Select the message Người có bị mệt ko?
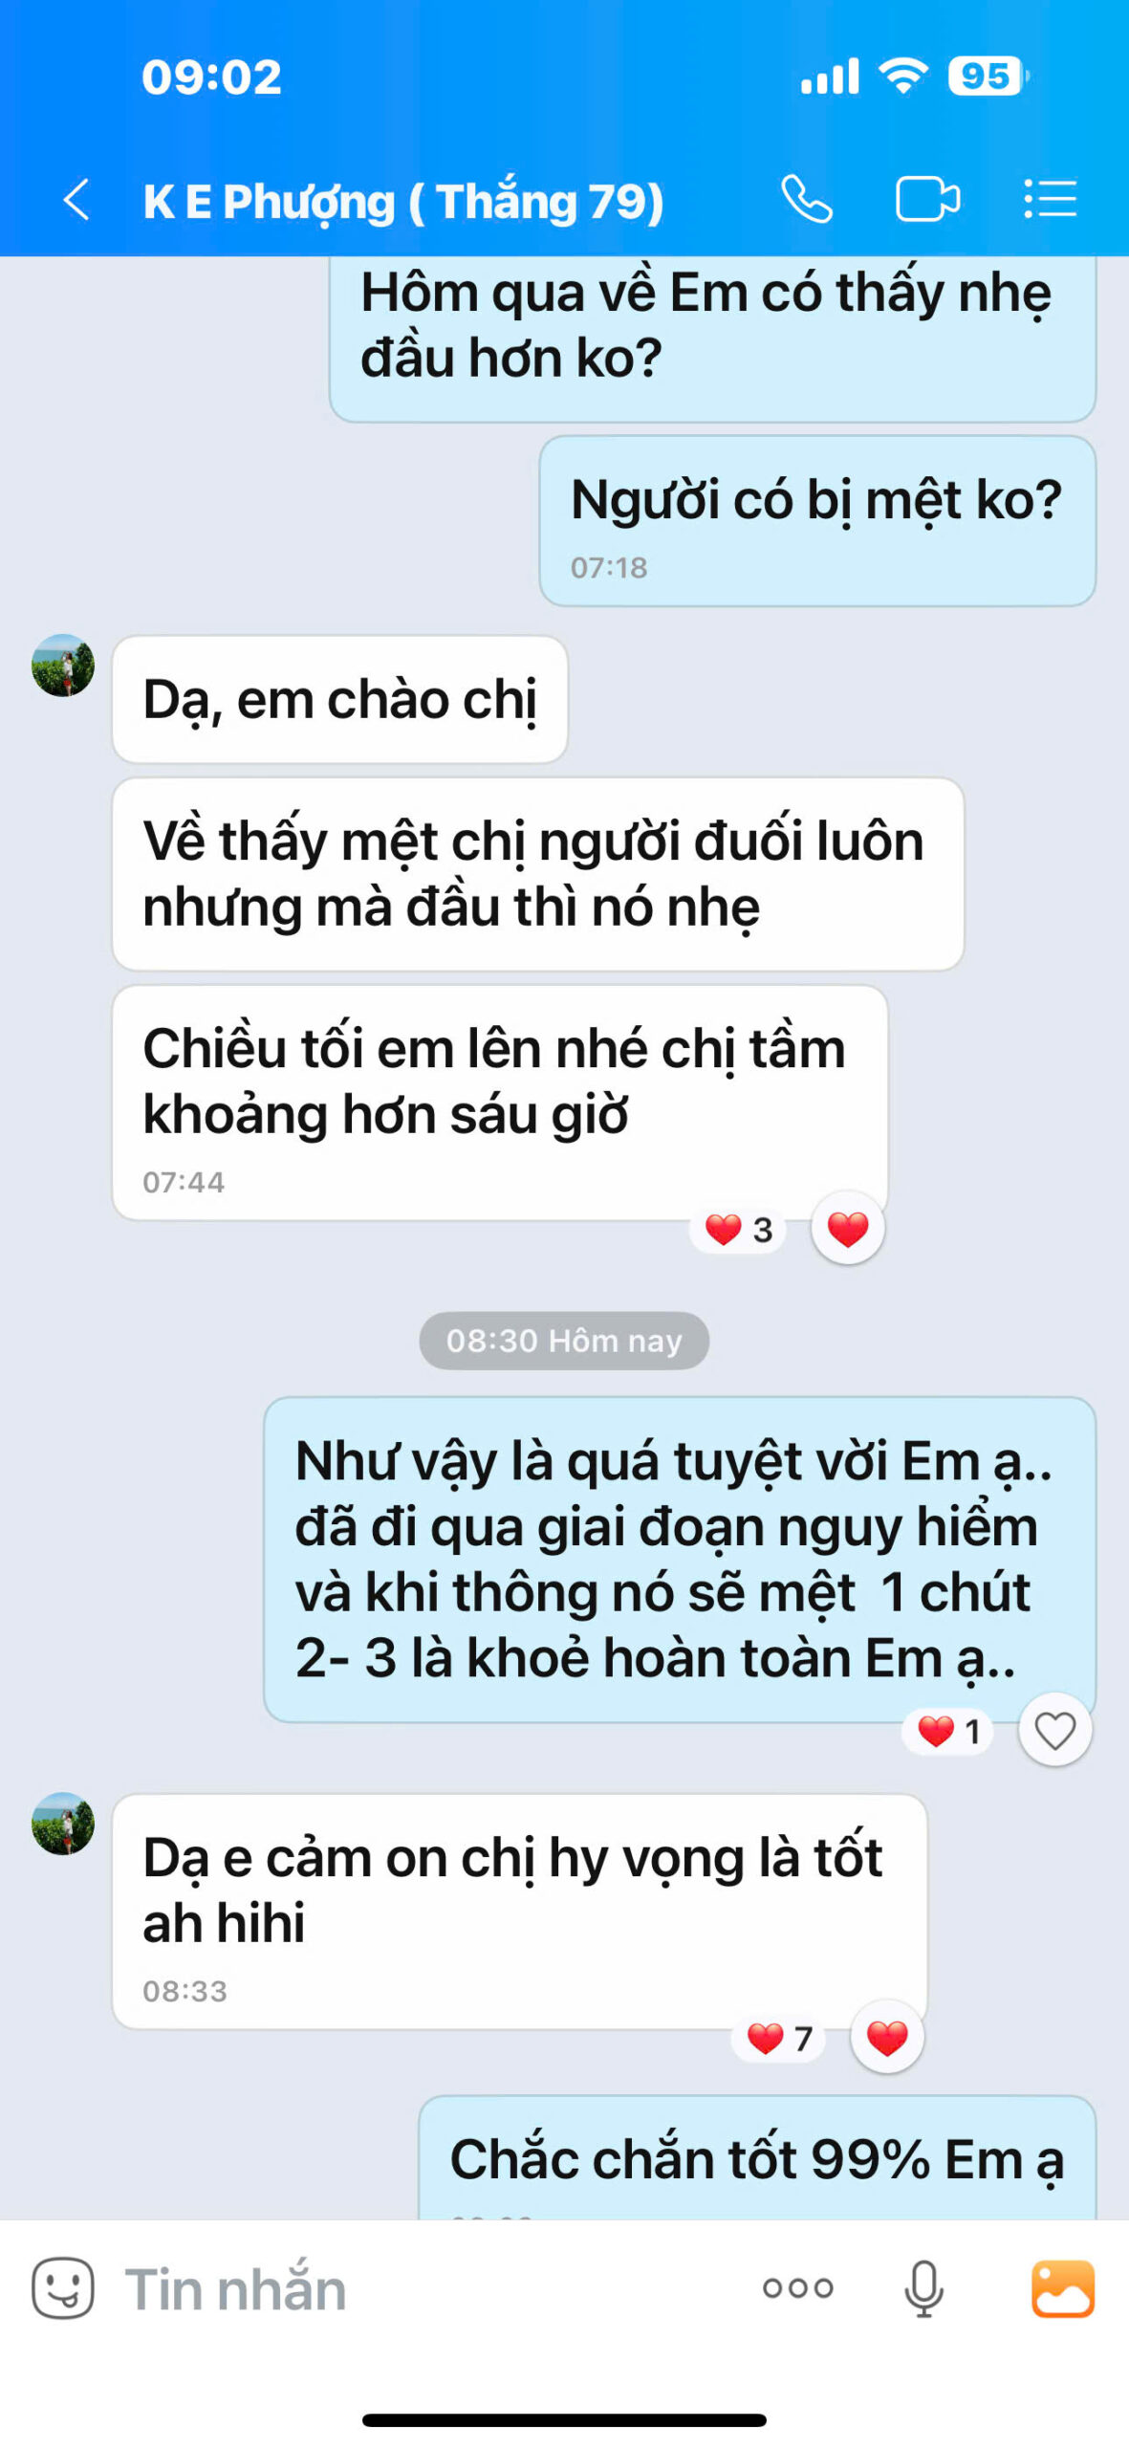Image resolution: width=1129 pixels, height=2448 pixels. pyautogui.click(x=817, y=521)
